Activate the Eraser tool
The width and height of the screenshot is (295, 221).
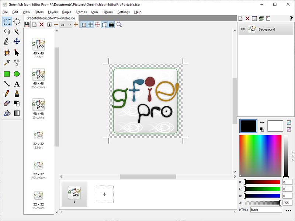click(x=7, y=104)
